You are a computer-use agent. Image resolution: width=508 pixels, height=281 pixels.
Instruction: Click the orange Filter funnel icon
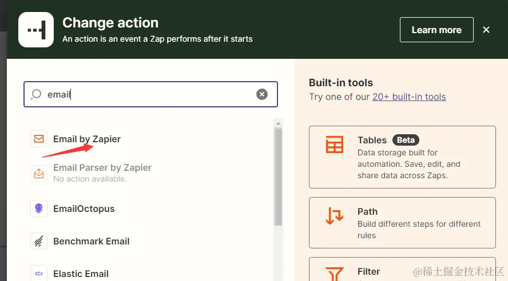tap(334, 274)
